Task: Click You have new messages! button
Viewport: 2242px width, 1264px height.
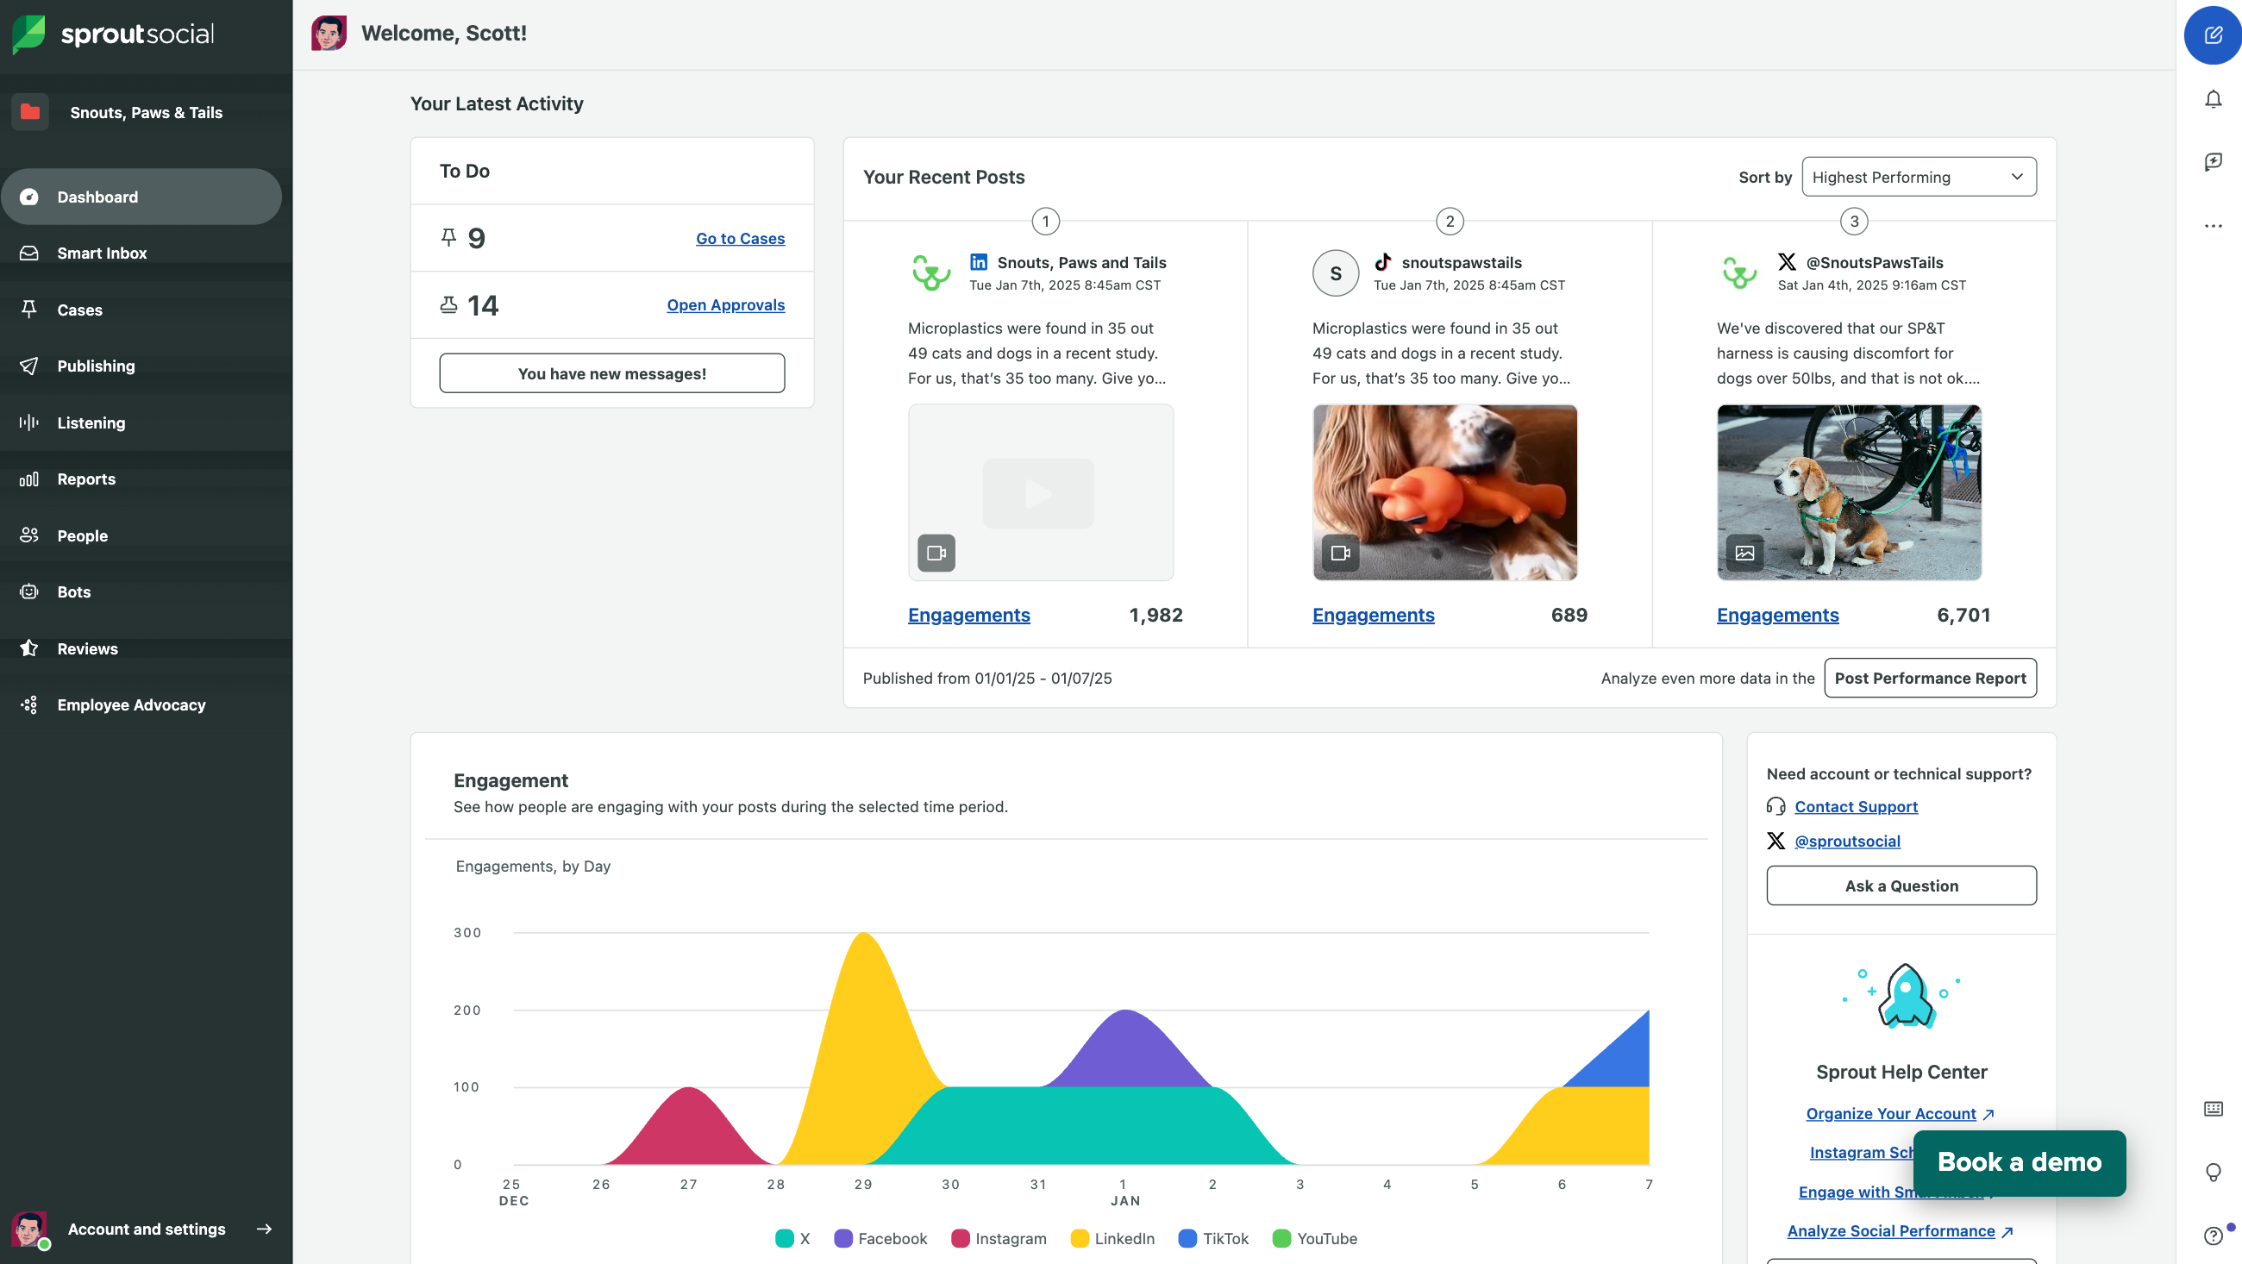Action: (x=612, y=373)
